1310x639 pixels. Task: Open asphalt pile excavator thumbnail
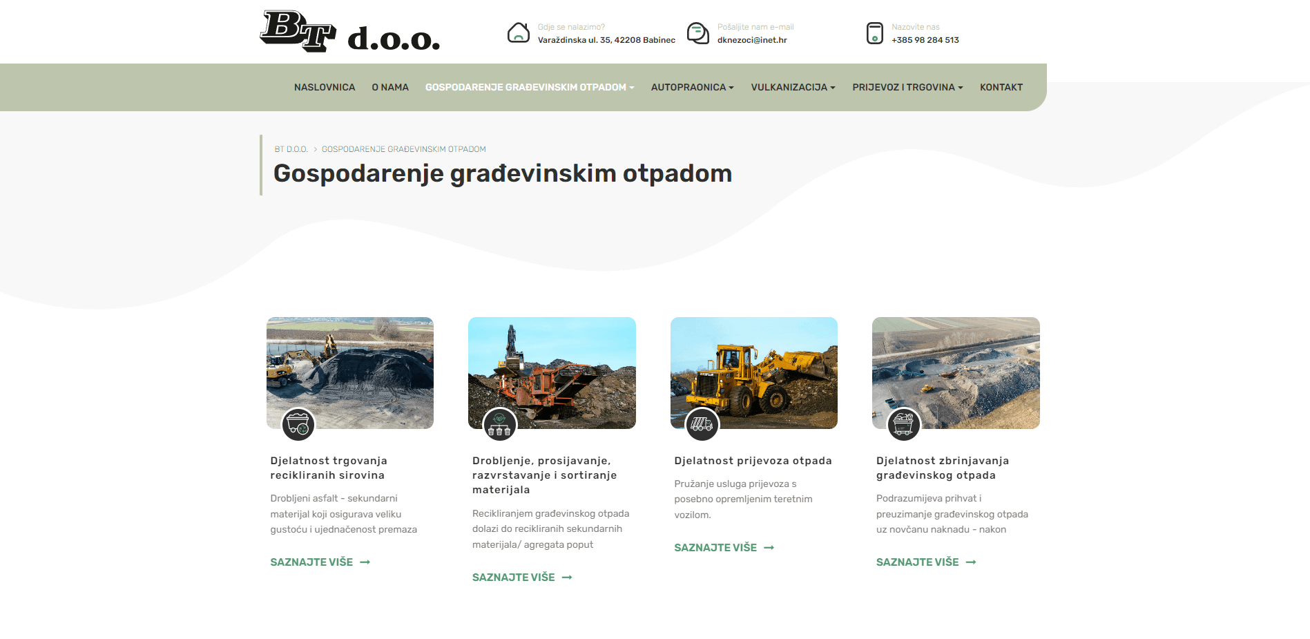[x=350, y=373]
